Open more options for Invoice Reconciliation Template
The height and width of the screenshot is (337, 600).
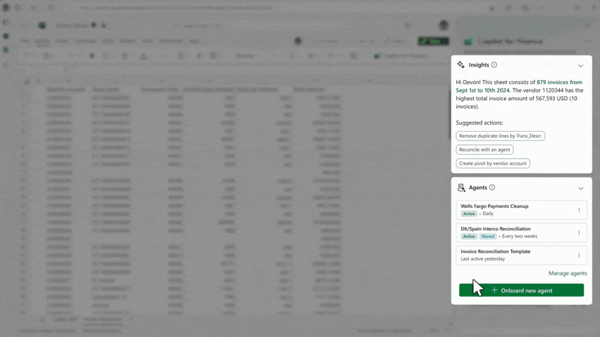pyautogui.click(x=579, y=255)
